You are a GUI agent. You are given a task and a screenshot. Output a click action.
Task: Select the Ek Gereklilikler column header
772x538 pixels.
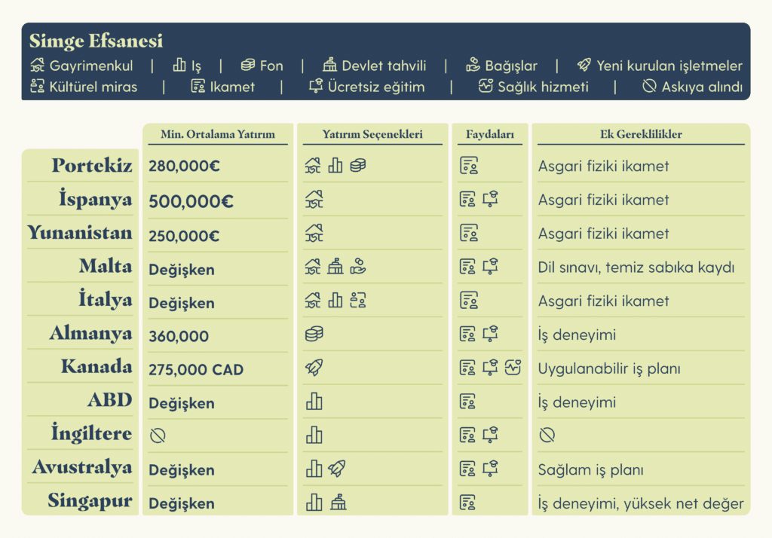tap(641, 135)
